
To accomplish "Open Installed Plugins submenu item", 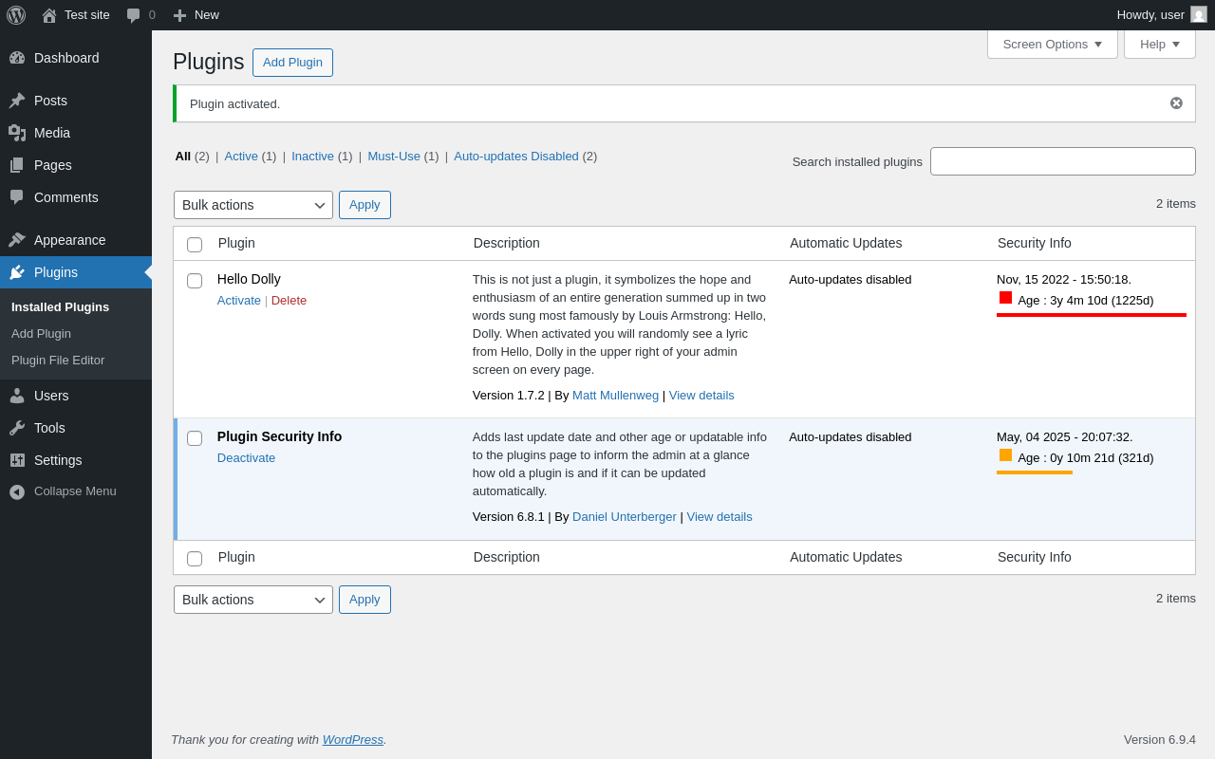I will [x=61, y=307].
